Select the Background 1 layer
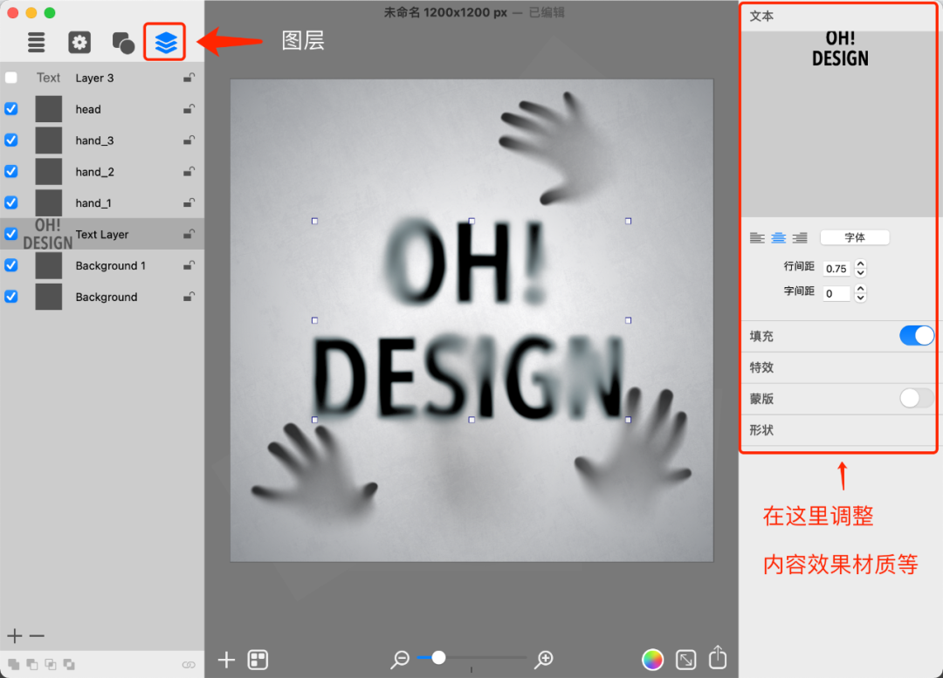 (x=110, y=265)
